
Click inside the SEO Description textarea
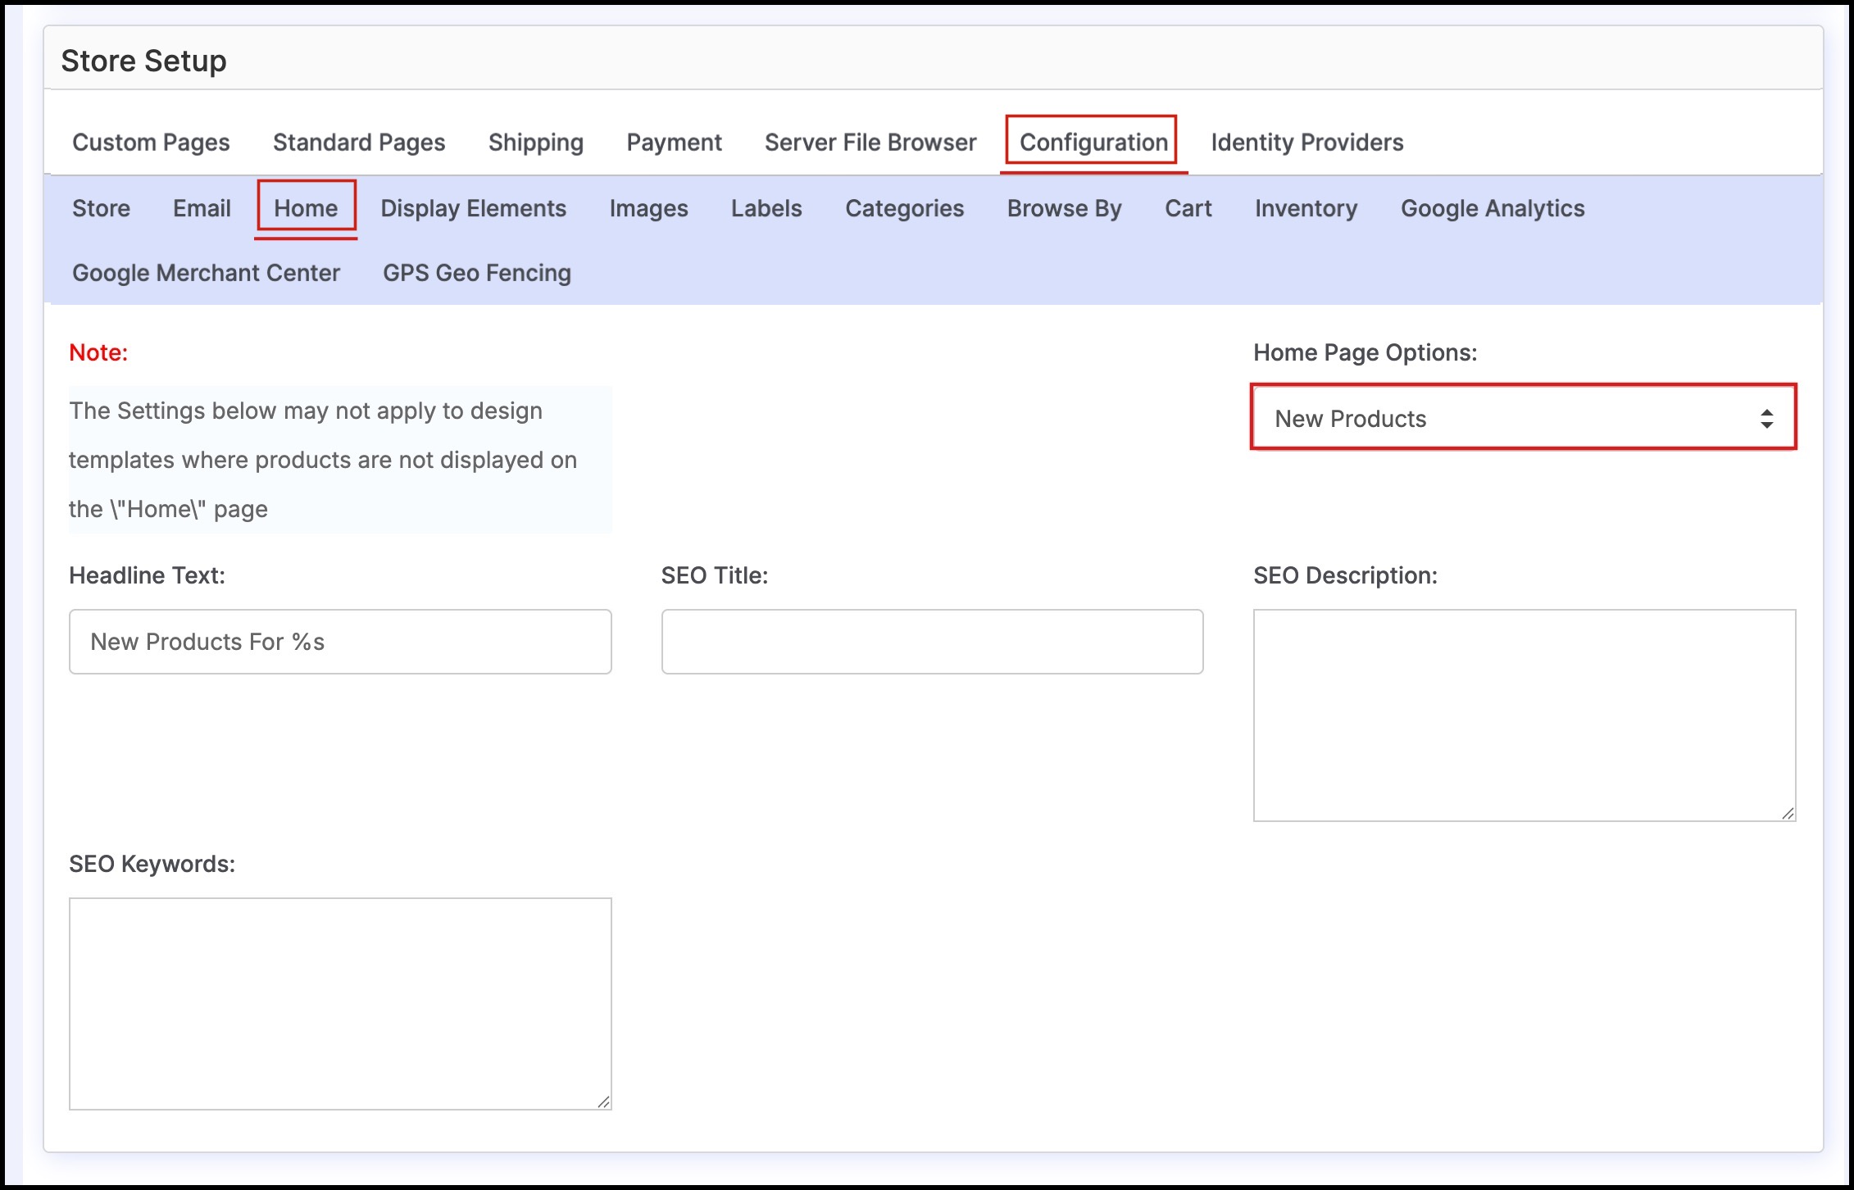coord(1524,715)
